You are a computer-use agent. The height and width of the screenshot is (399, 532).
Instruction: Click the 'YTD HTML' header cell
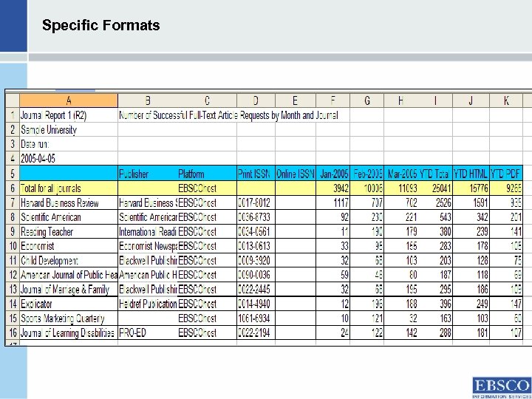click(x=471, y=174)
